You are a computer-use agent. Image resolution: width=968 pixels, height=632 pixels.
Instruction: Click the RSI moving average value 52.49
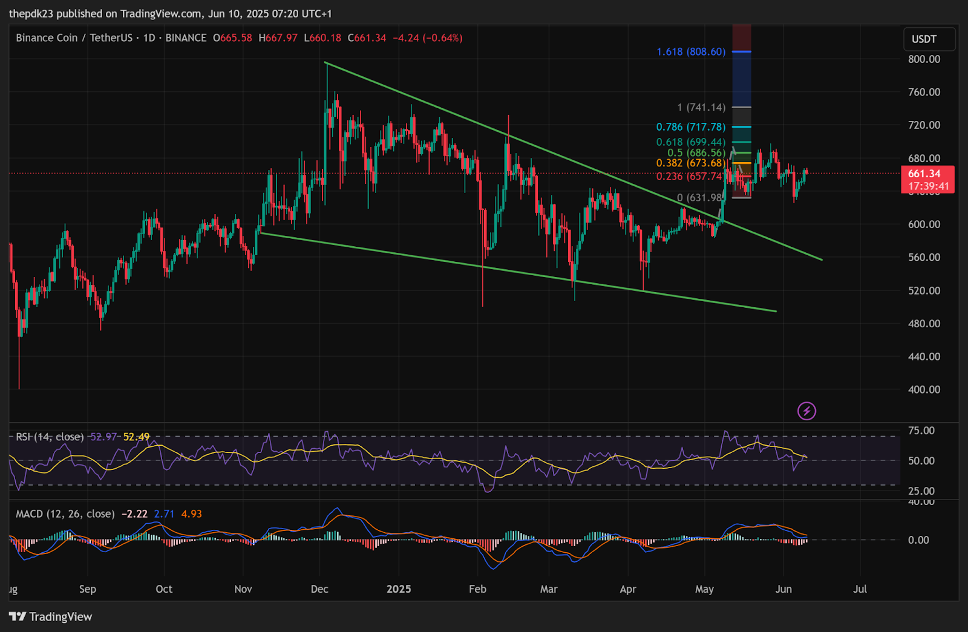coord(137,437)
